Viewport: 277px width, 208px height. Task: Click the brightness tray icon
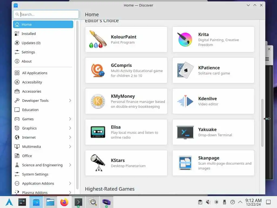click(x=216, y=202)
